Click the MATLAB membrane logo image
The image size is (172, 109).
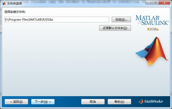coord(152,51)
